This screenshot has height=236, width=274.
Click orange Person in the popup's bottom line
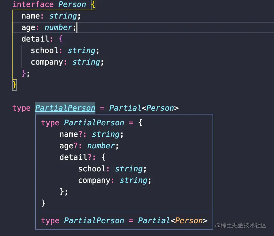click(x=189, y=221)
